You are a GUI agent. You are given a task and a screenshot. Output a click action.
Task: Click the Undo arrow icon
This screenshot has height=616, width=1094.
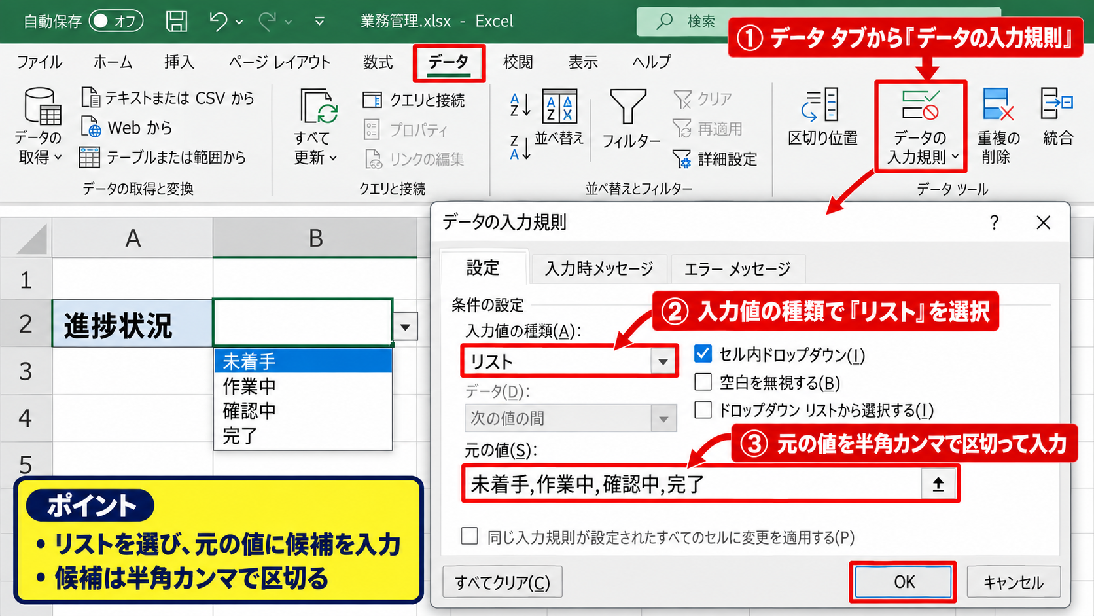[218, 21]
